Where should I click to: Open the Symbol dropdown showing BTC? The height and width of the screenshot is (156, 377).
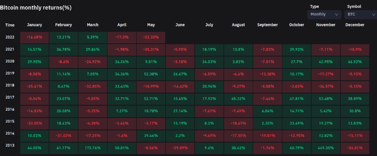pyautogui.click(x=361, y=14)
